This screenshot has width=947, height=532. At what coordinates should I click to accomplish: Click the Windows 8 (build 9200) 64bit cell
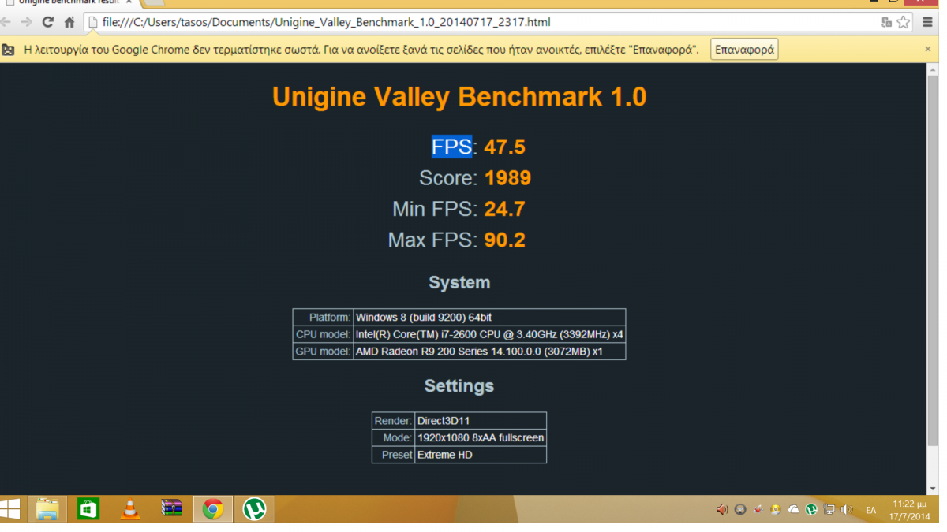click(489, 317)
